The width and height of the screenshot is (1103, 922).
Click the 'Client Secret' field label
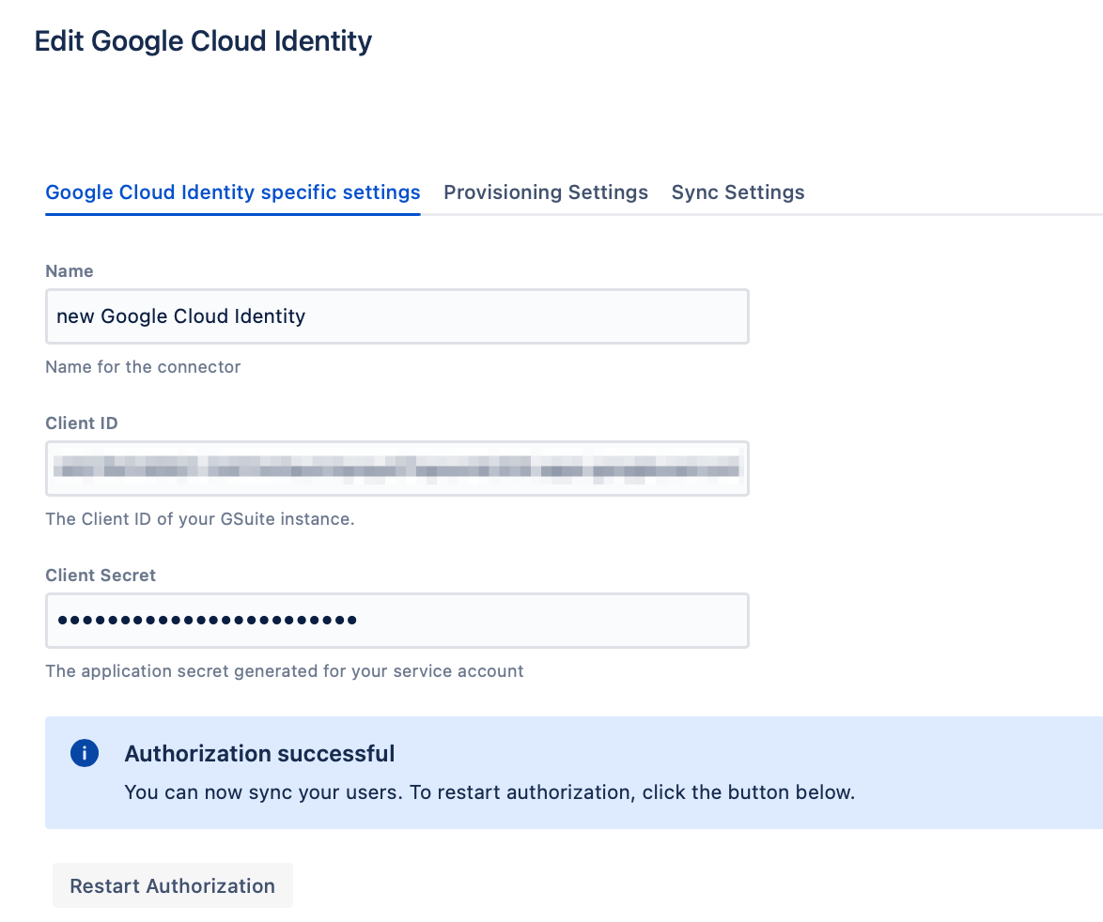click(101, 576)
